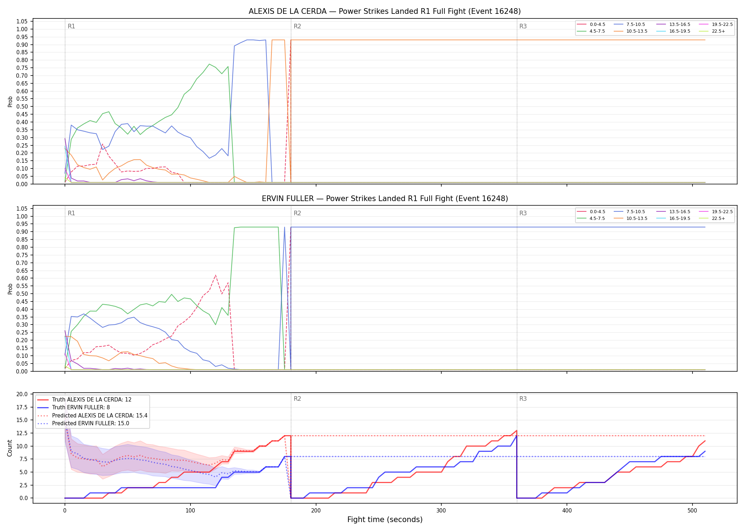The width and height of the screenshot is (745, 532).
Task: Select '16.5-19.5' in the top chart legend
Action: pos(674,31)
